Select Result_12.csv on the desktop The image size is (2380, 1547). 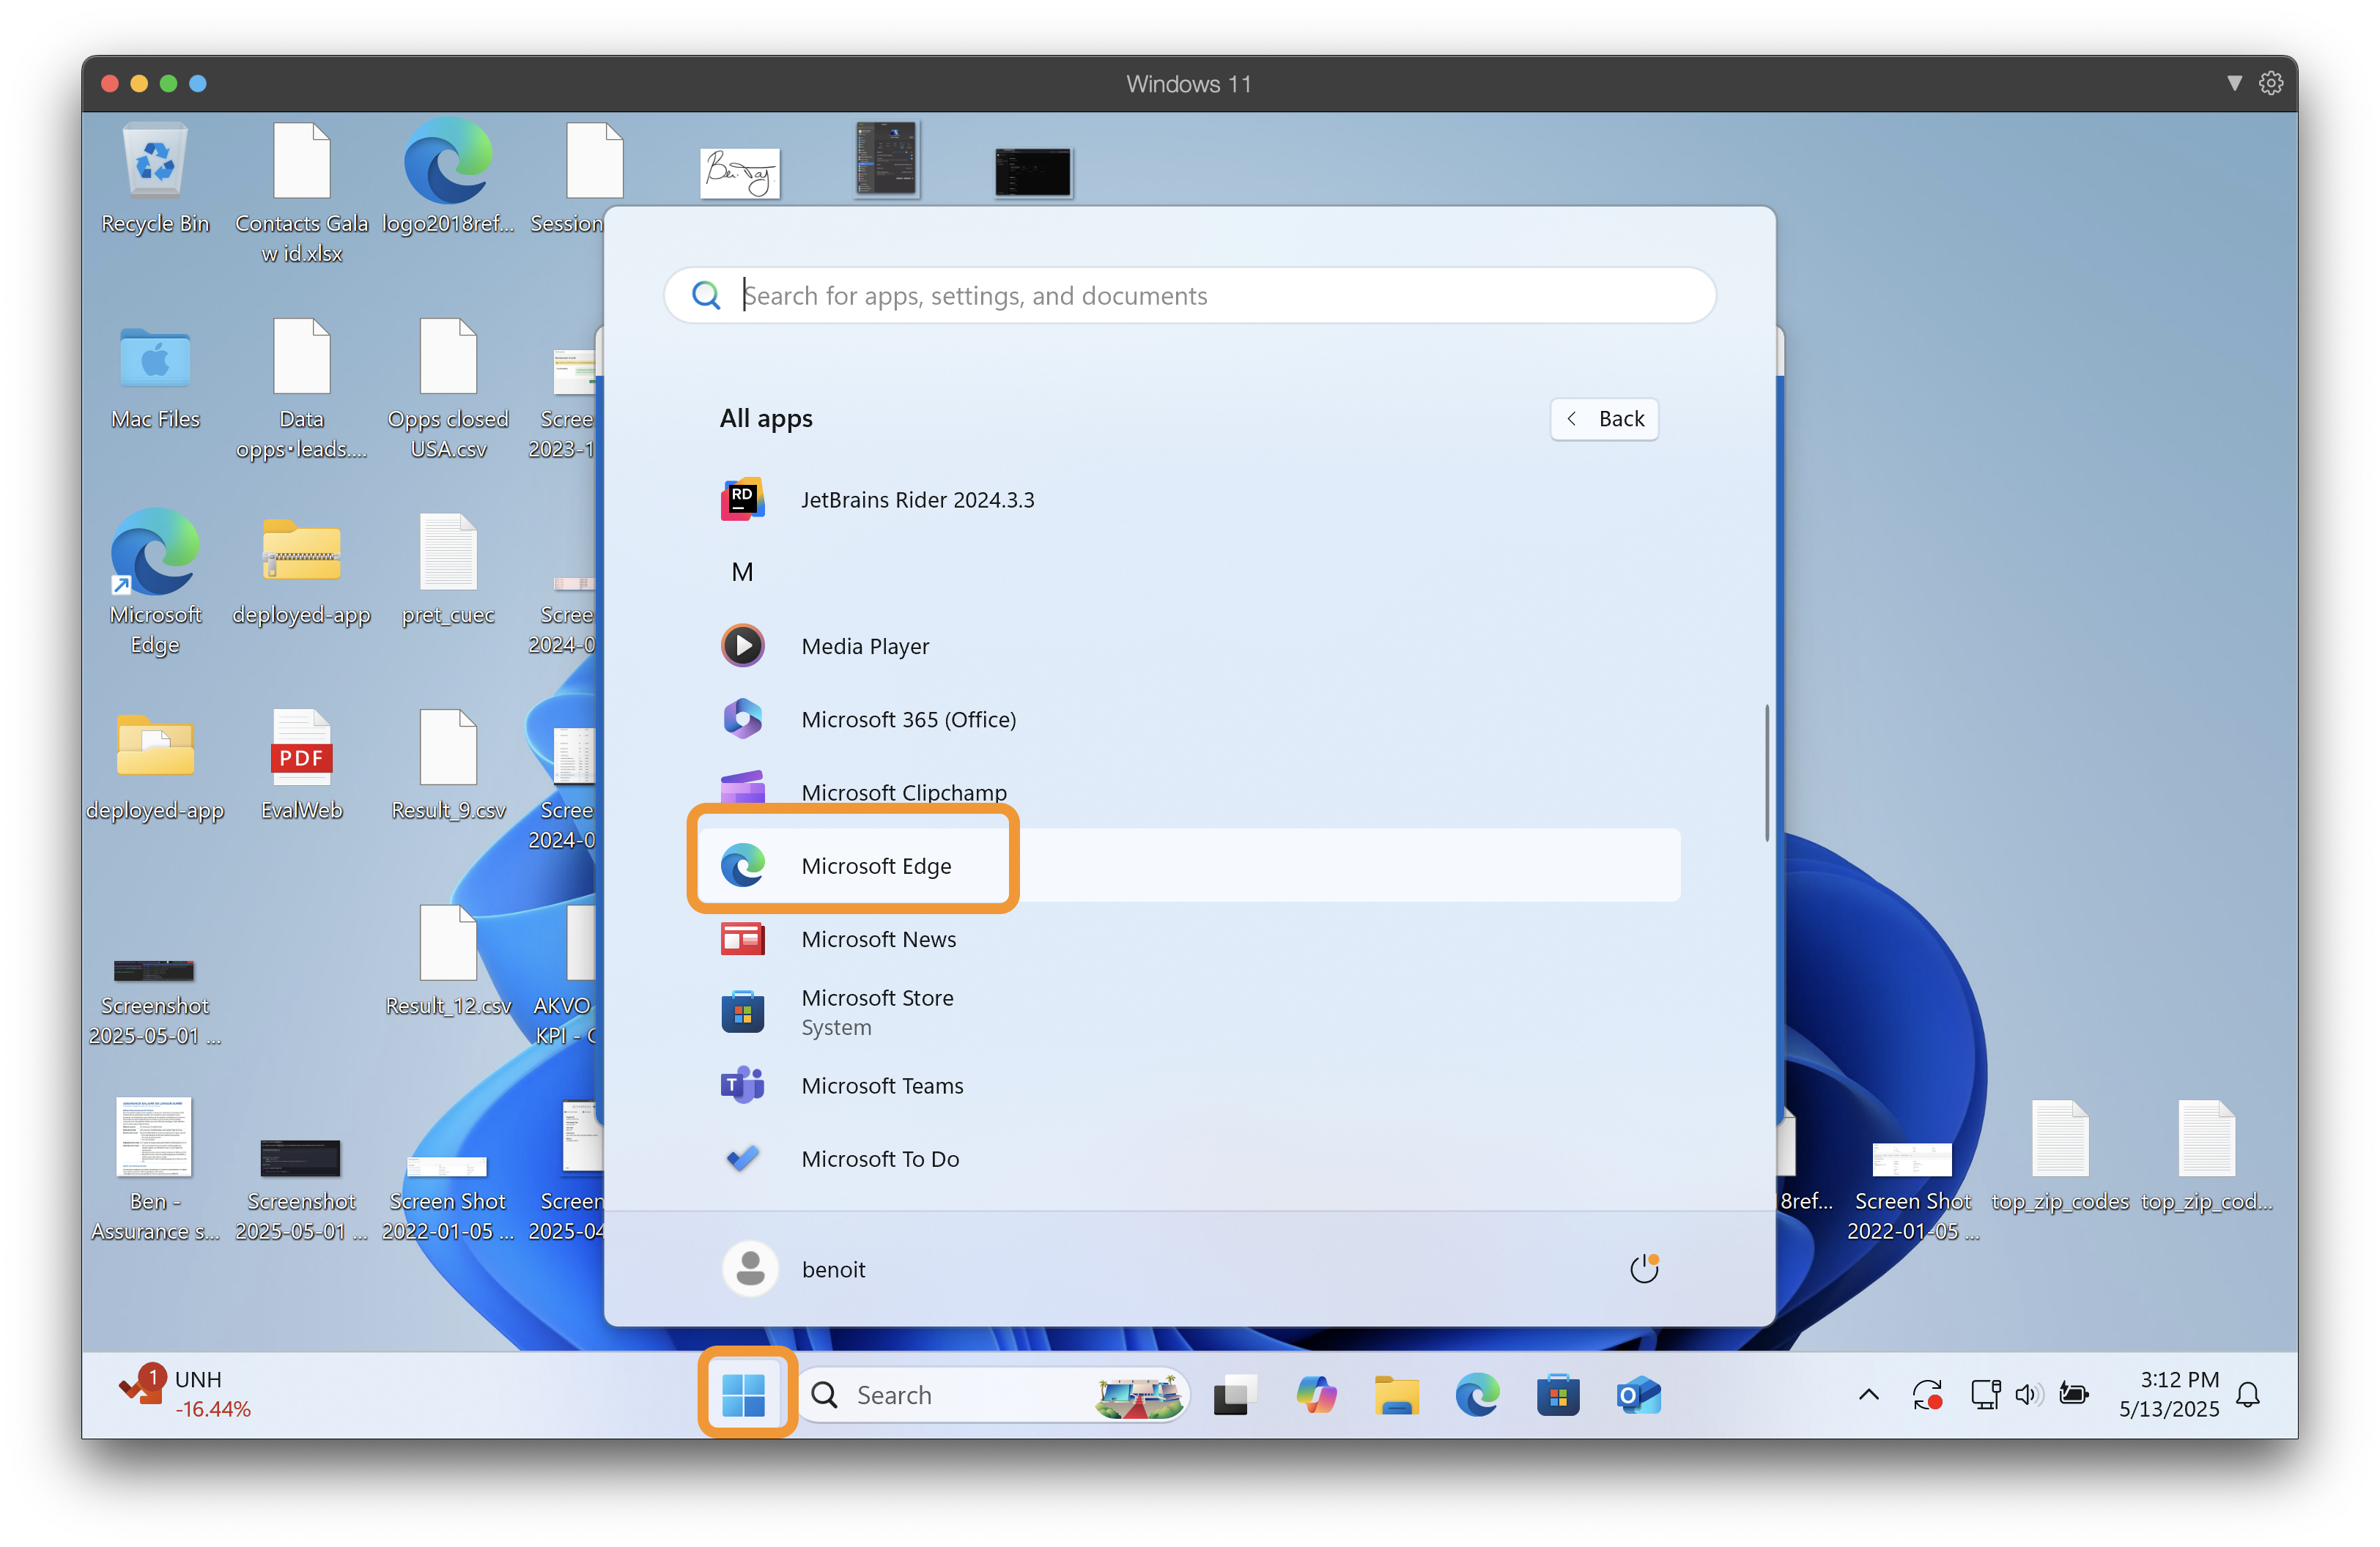coord(448,960)
